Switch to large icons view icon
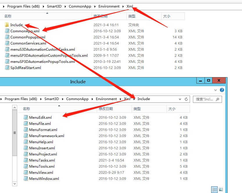The image size is (242, 193). click(x=221, y=190)
